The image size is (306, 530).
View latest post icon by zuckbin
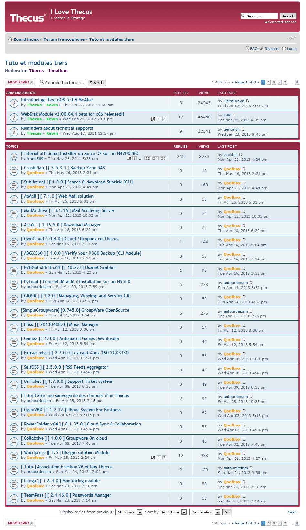point(241,155)
